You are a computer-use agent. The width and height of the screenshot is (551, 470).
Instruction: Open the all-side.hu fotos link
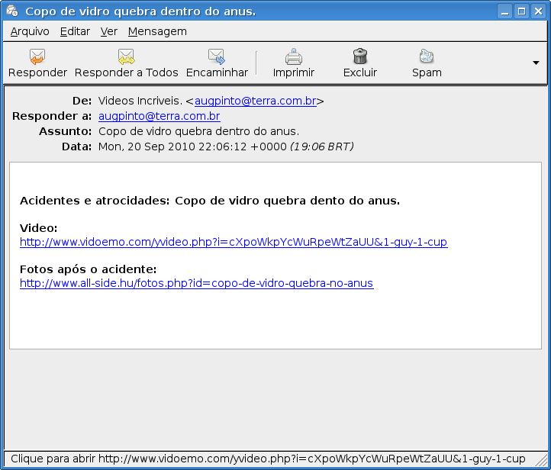pyautogui.click(x=196, y=283)
